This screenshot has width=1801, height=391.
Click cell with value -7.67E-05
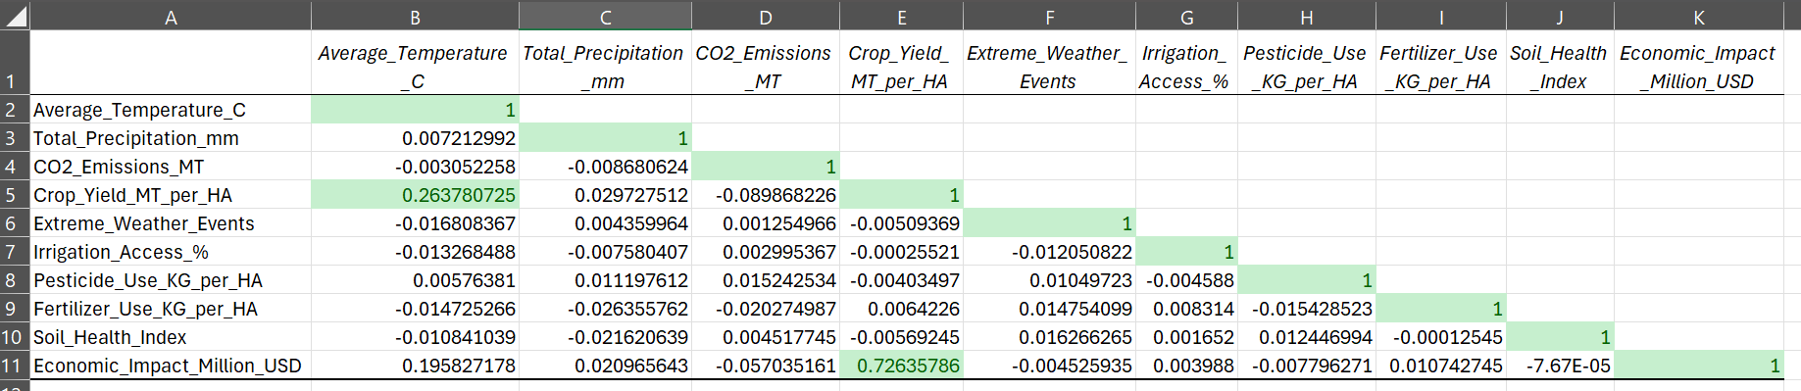pyautogui.click(x=1560, y=366)
